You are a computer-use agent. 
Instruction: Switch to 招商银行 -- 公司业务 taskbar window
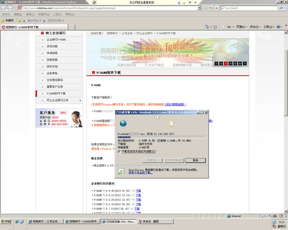(x=46, y=222)
